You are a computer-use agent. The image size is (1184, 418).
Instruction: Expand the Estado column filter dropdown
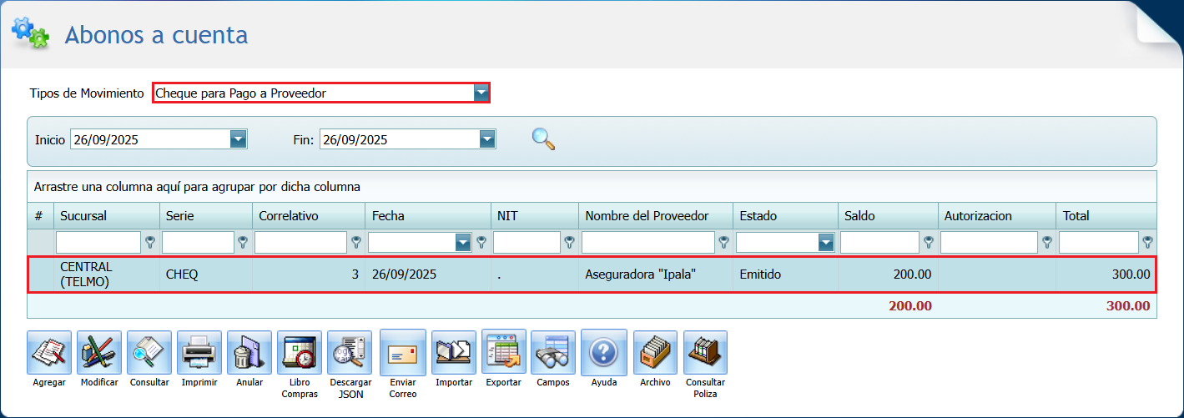826,243
